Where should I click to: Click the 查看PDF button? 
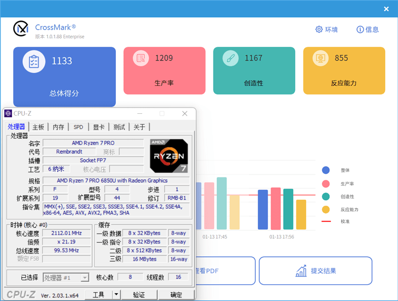click(x=225, y=271)
